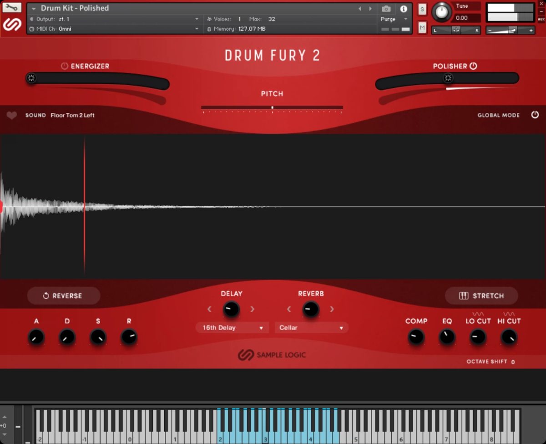546x444 pixels.
Task: Click the Tune value field 0.00
Action: [x=468, y=18]
